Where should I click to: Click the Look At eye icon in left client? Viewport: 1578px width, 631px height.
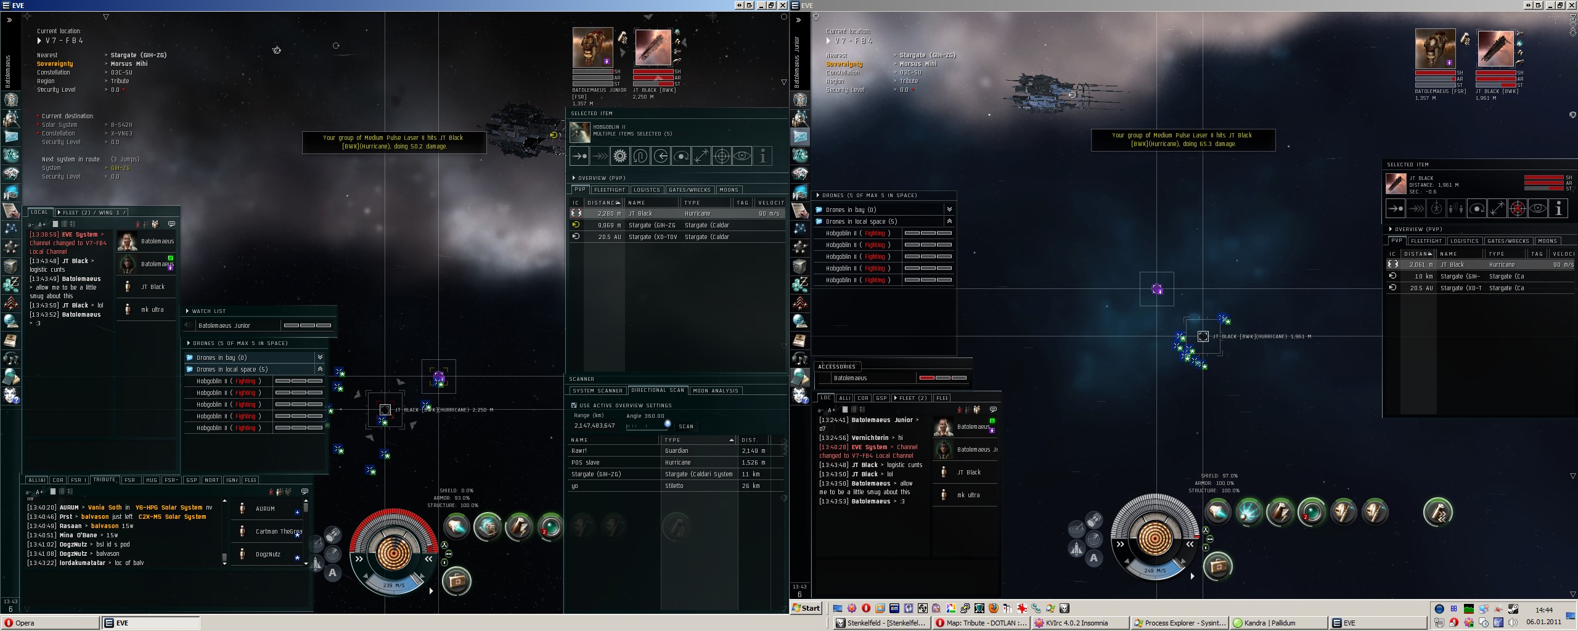742,156
